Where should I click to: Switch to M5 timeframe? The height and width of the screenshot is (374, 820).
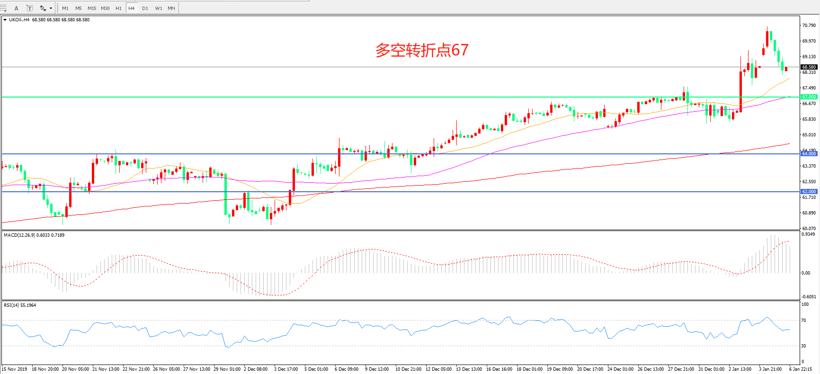(x=79, y=8)
